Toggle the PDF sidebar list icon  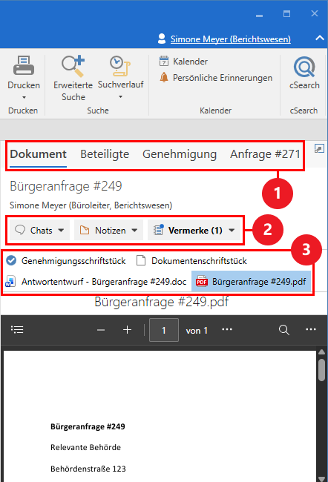click(17, 329)
